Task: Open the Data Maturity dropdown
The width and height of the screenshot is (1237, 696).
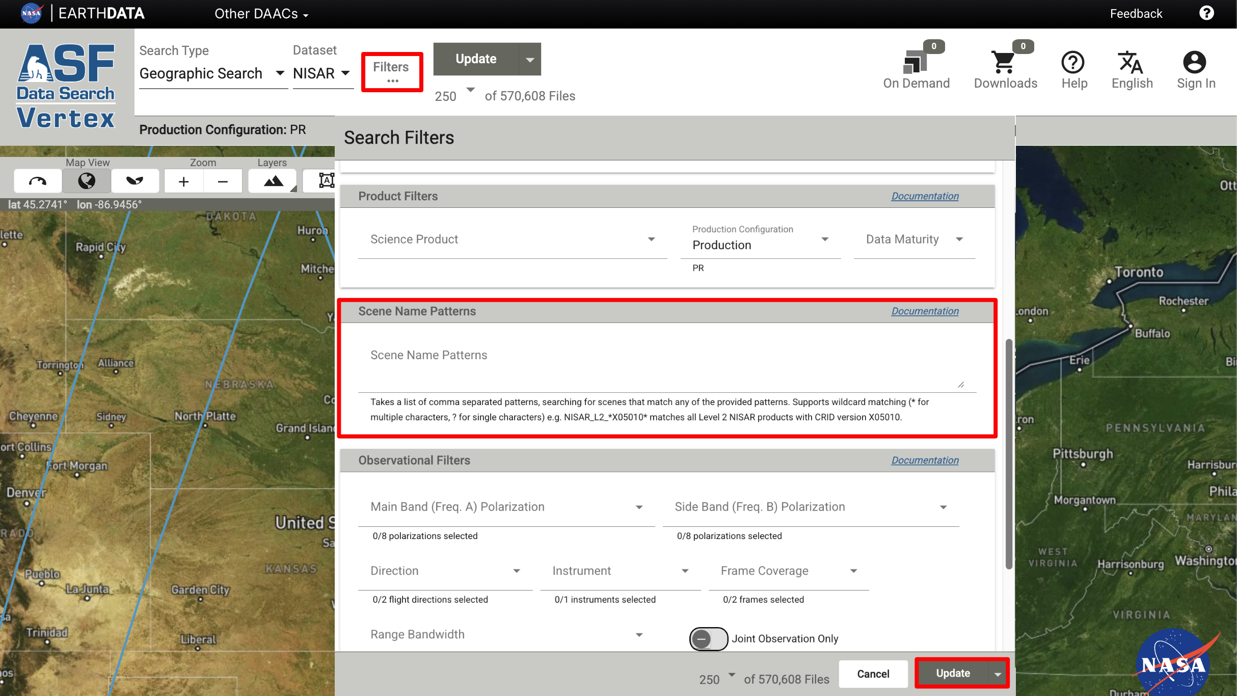Action: (915, 239)
